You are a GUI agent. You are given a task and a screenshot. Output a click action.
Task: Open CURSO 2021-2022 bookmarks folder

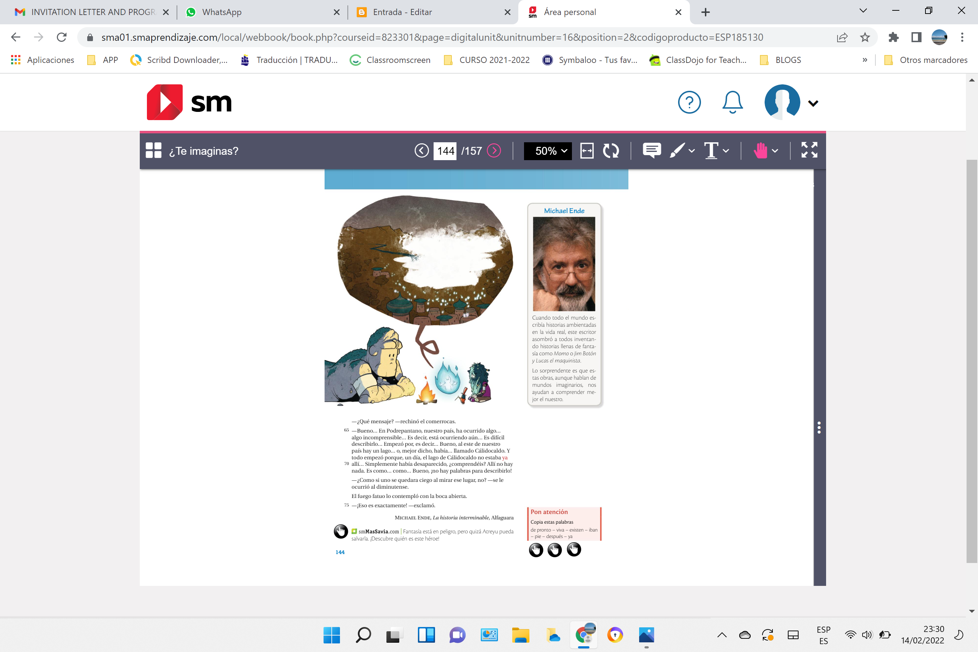pos(487,60)
